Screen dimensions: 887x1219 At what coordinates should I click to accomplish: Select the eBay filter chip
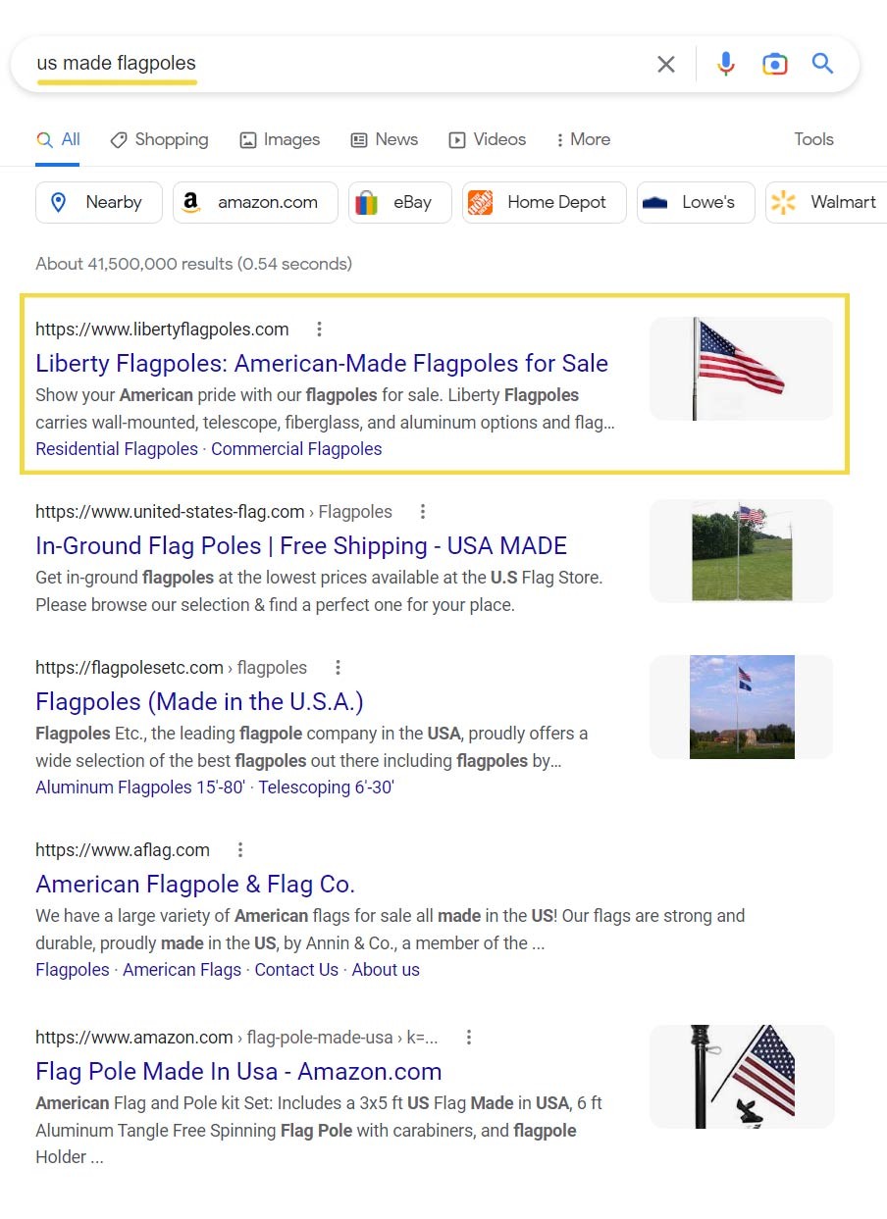(399, 203)
